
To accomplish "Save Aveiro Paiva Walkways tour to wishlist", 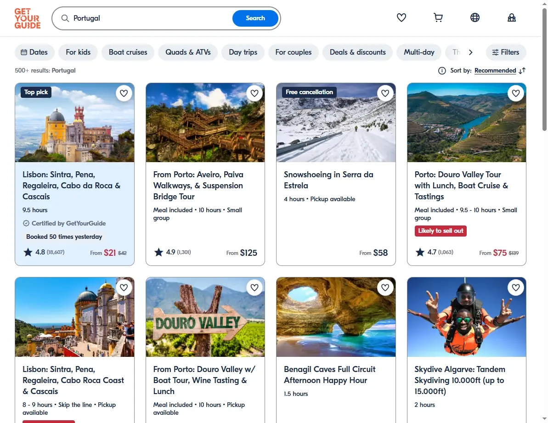I will click(x=254, y=93).
